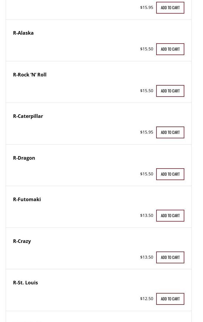Viewport: 203px width, 322px height.
Task: Click the $15.50 price for R-Dragon
Action: pos(147,174)
